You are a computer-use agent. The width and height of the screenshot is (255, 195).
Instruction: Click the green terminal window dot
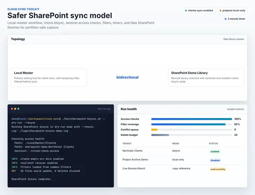tap(18, 109)
